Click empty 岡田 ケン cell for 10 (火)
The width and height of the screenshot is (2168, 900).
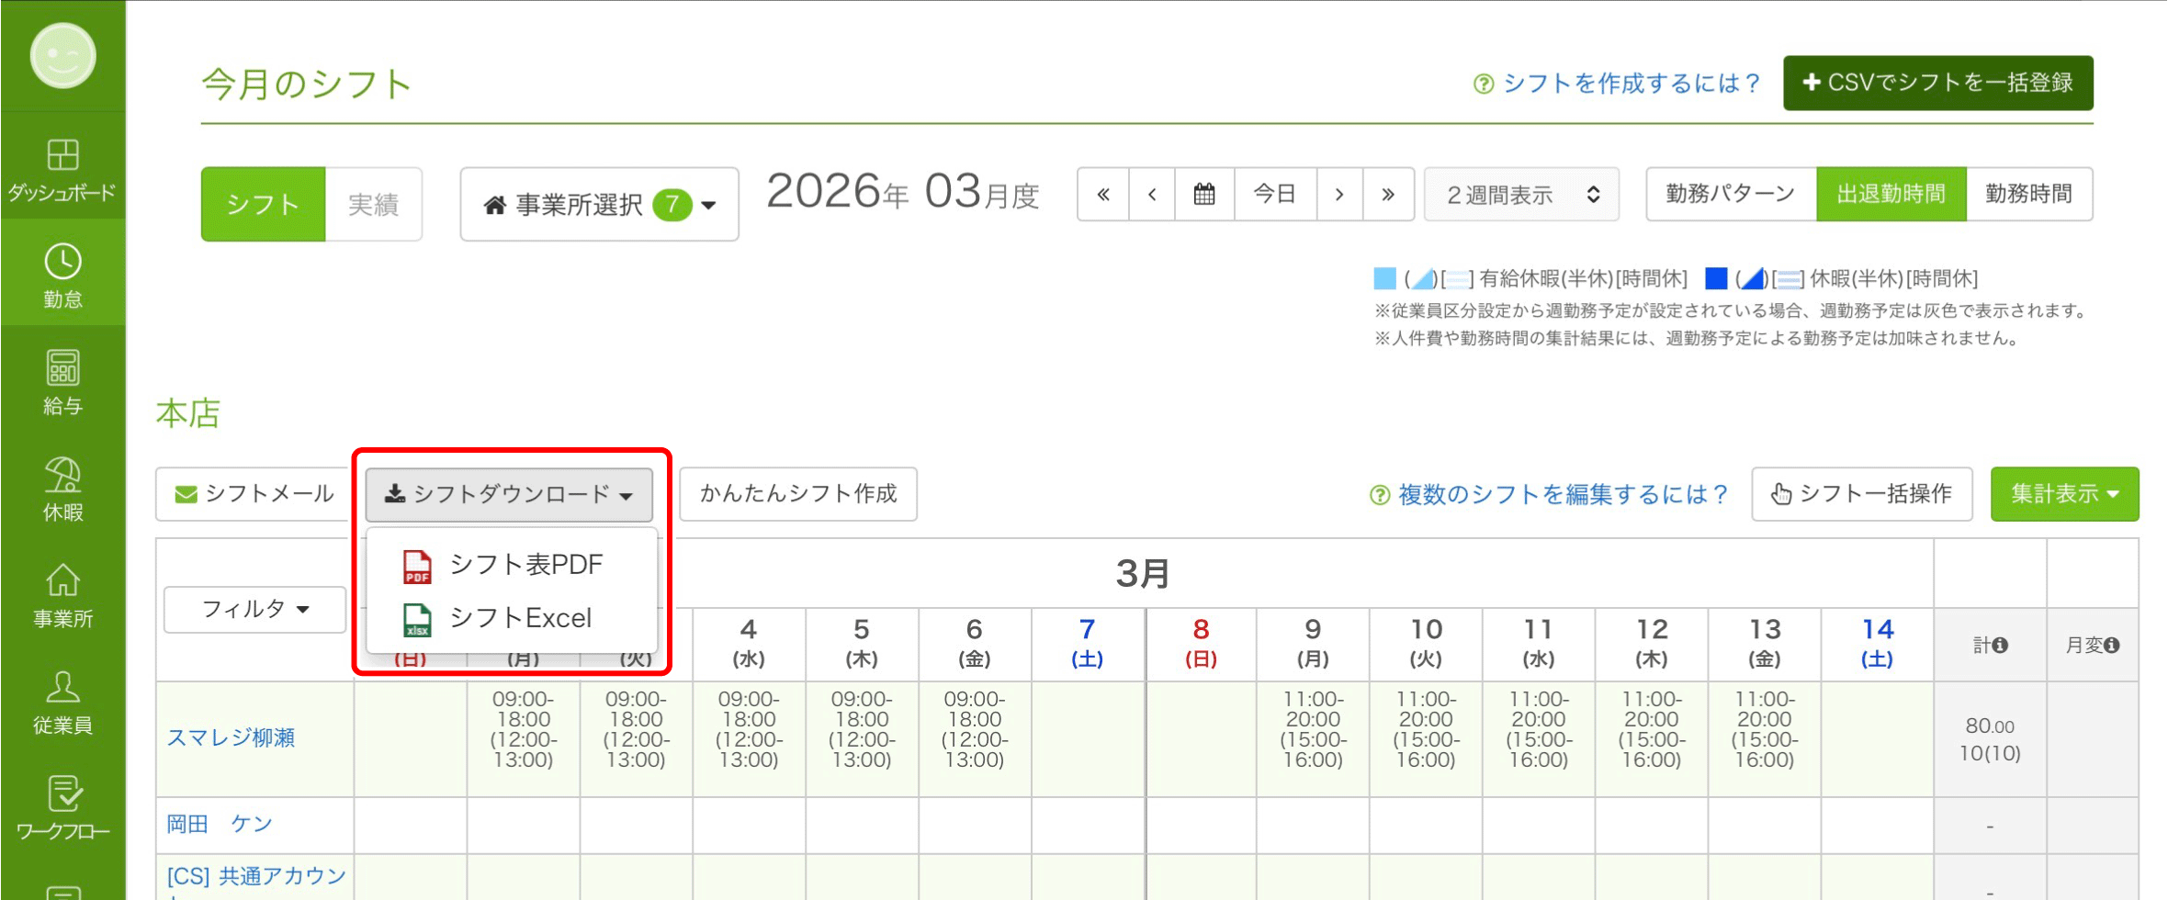[x=1427, y=826]
